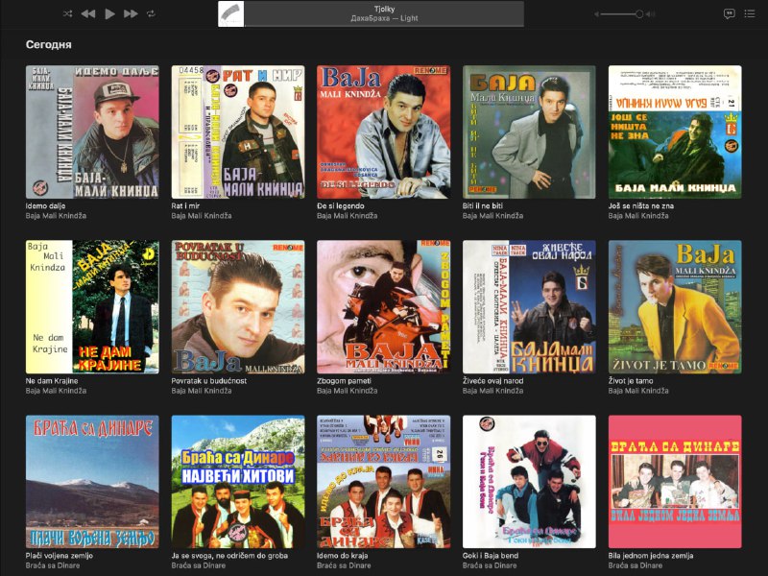Click the Idemo dalje album title
Viewport: 768px width, 576px height.
45,205
